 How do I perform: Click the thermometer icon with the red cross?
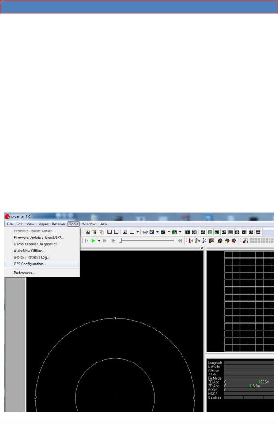pos(212,241)
